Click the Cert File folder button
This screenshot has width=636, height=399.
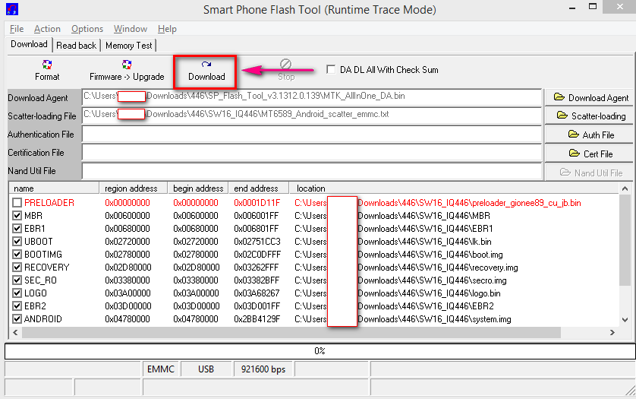tap(590, 154)
